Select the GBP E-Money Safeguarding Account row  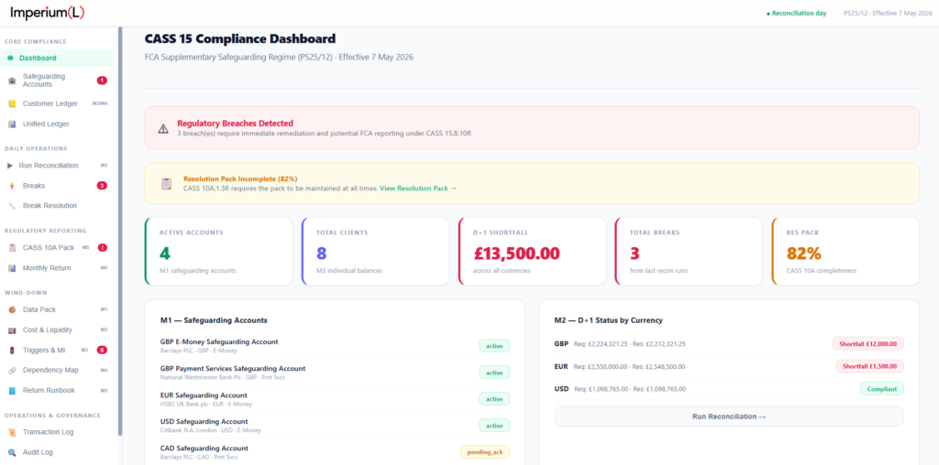click(x=336, y=345)
